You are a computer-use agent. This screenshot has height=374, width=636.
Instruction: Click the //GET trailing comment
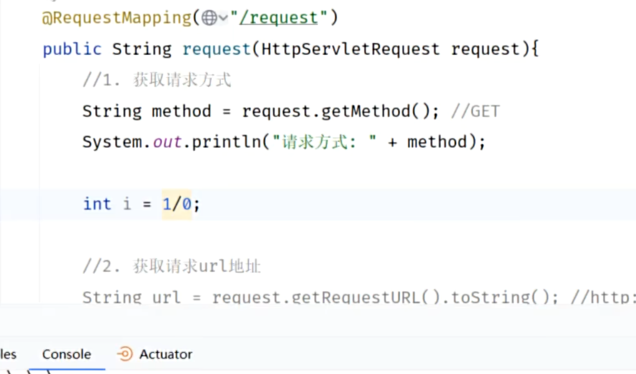pyautogui.click(x=475, y=111)
